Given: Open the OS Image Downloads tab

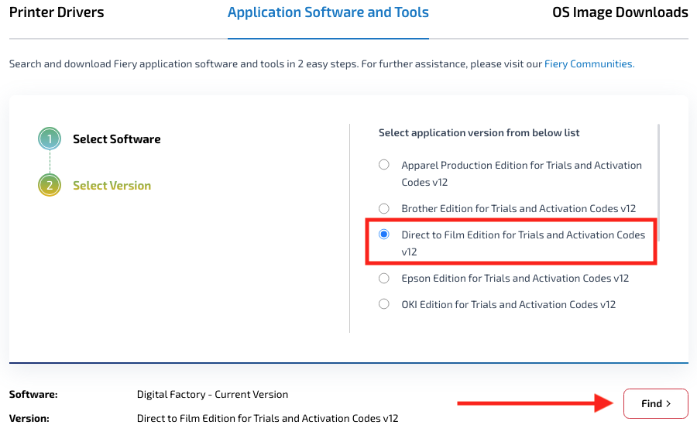Looking at the screenshot, I should 620,12.
